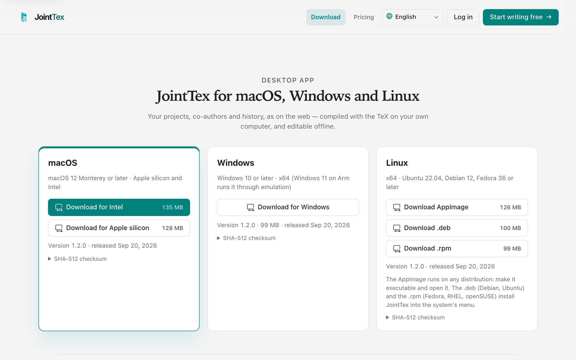This screenshot has width=576, height=360.
Task: Click download icon on Download for Apple silicon
Action: coord(59,228)
